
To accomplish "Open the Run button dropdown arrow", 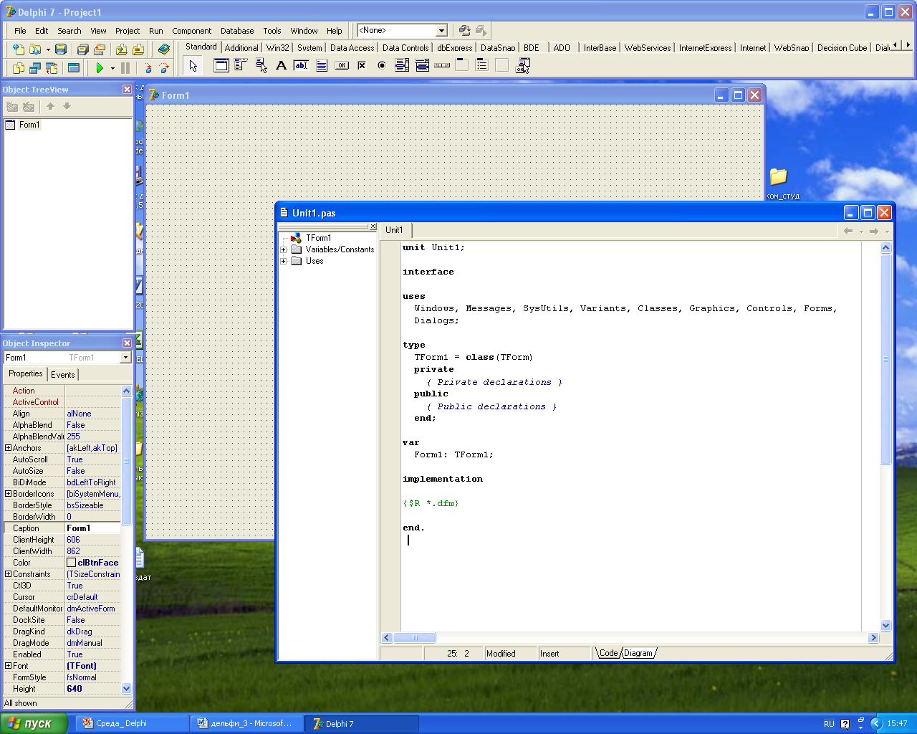I will click(112, 68).
